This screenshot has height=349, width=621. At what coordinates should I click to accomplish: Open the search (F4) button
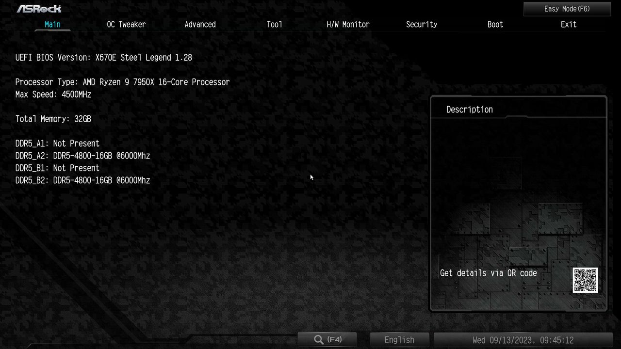(x=327, y=340)
